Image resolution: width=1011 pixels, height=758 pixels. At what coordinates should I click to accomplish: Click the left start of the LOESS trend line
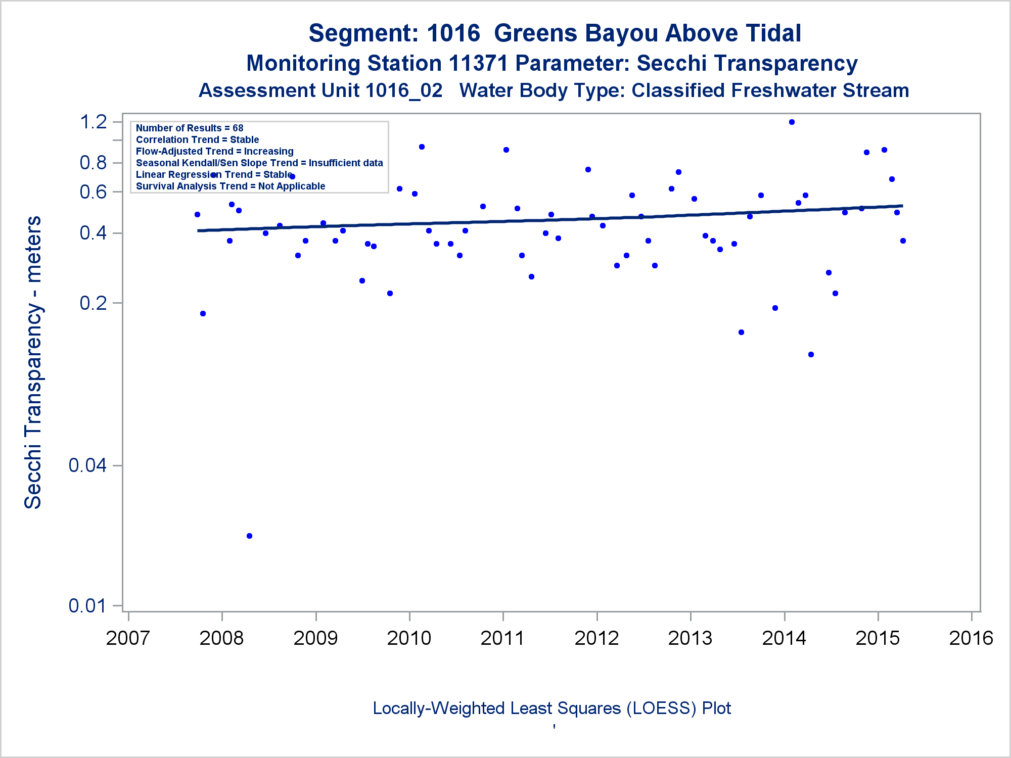coord(199,230)
